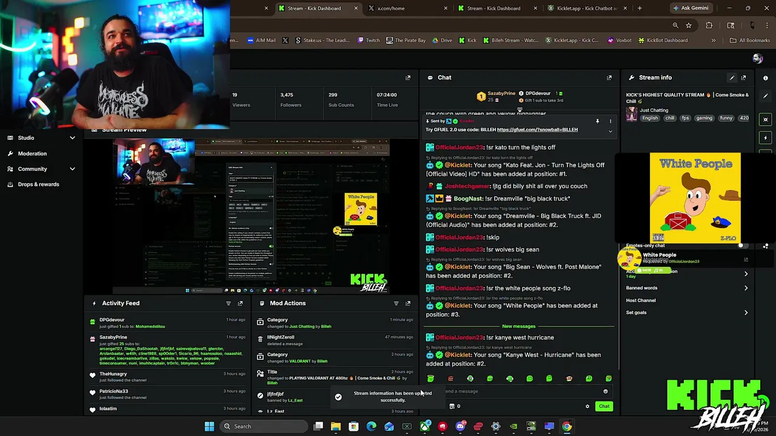Edit stream info with pencil icon
The height and width of the screenshot is (436, 776).
[732, 78]
